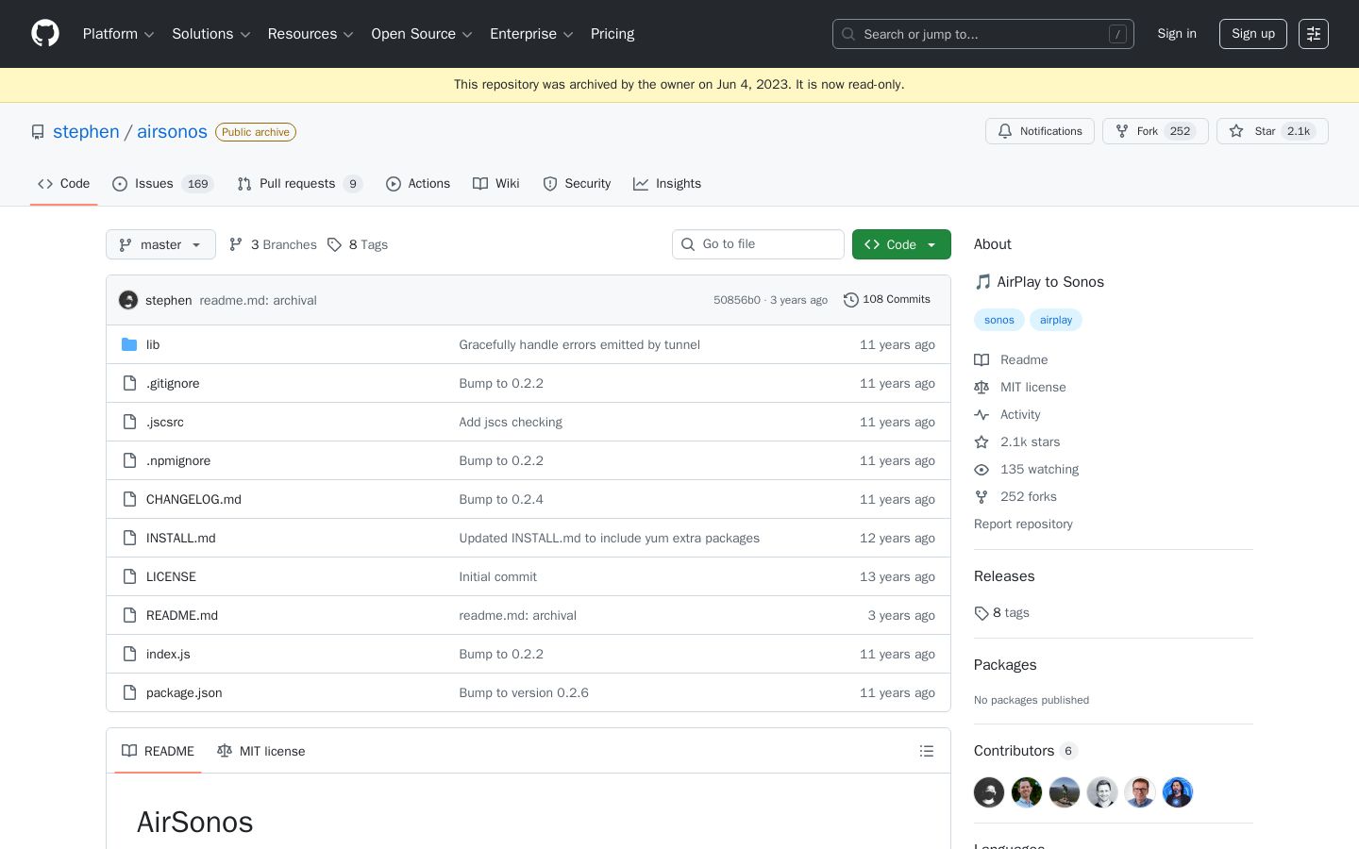Screen dimensions: 1359x849
Task: Switch to the Pull requests tab
Action: [x=300, y=184]
